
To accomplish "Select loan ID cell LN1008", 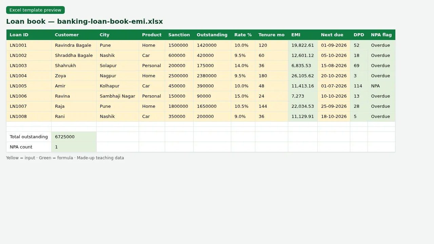I will [x=29, y=117].
